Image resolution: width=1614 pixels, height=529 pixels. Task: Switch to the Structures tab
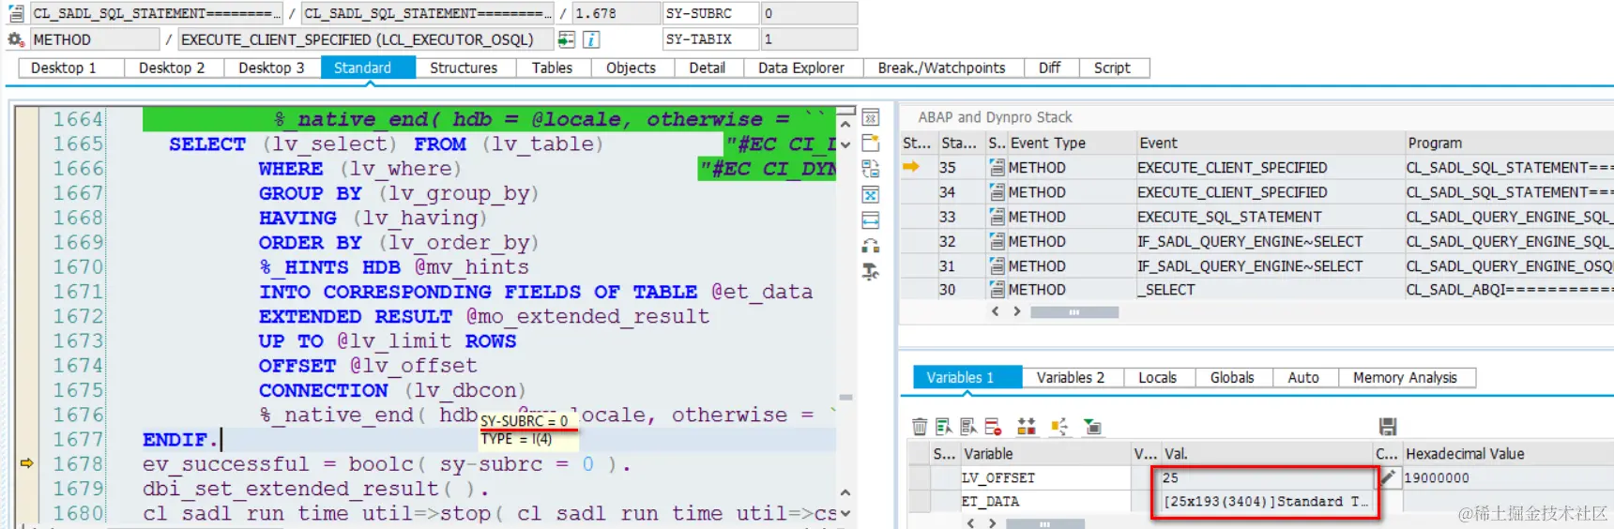pos(464,68)
